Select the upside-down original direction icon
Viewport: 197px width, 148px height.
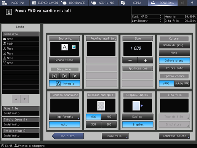pyautogui.click(x=75, y=76)
